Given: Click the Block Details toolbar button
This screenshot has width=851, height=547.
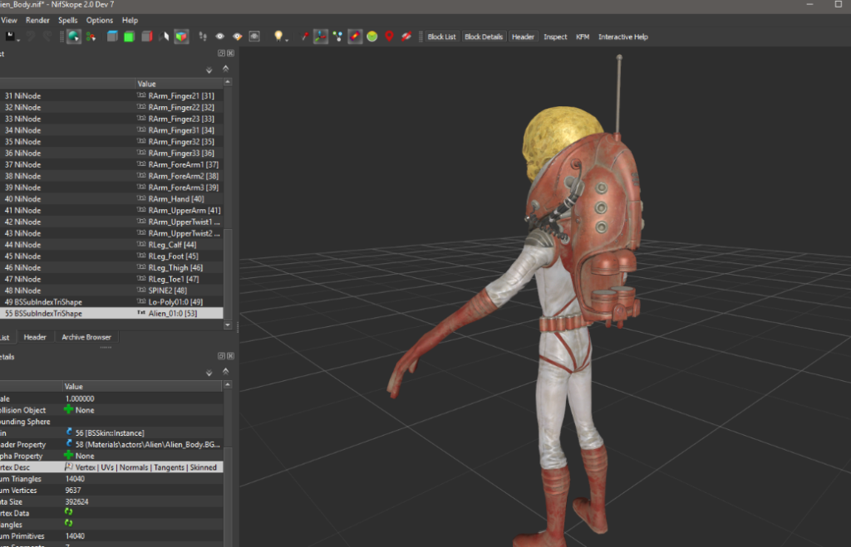Looking at the screenshot, I should [x=483, y=37].
